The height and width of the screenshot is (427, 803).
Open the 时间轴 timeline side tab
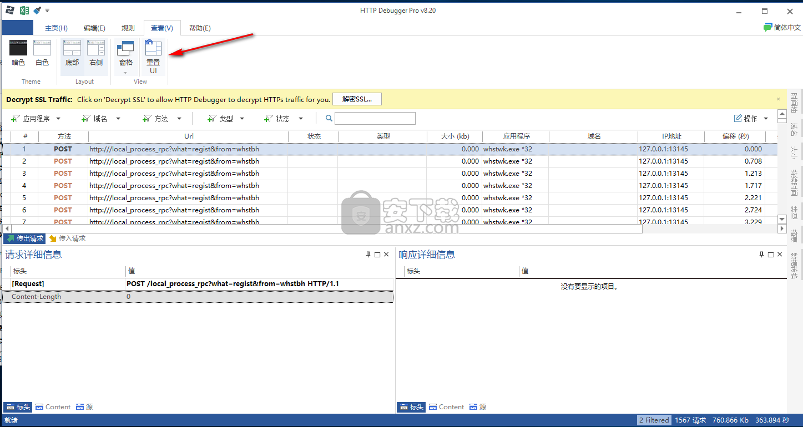794,103
